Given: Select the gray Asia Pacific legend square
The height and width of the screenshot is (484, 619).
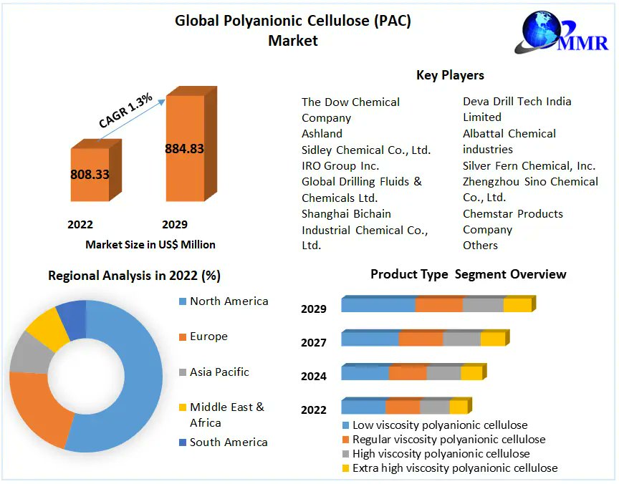Looking at the screenshot, I should coord(182,372).
